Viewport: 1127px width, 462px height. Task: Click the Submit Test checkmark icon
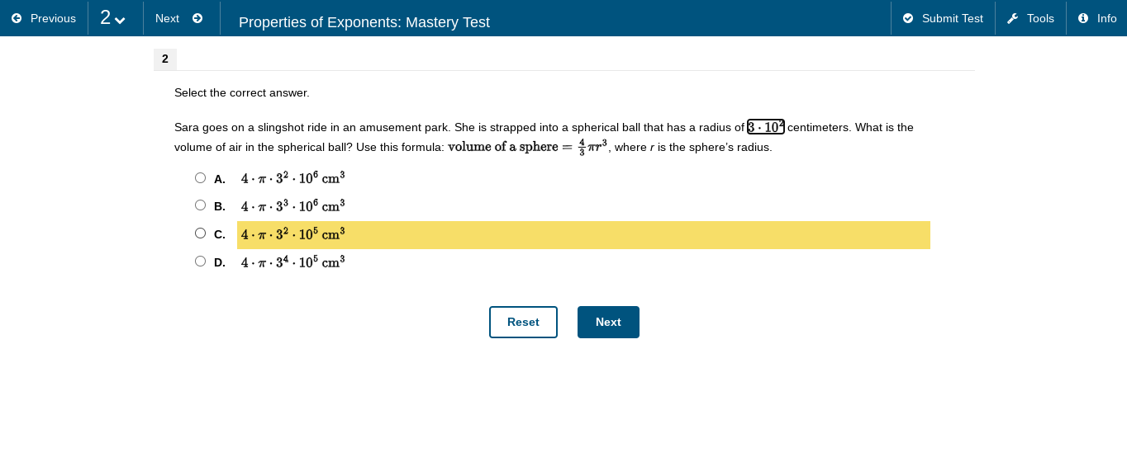[908, 18]
